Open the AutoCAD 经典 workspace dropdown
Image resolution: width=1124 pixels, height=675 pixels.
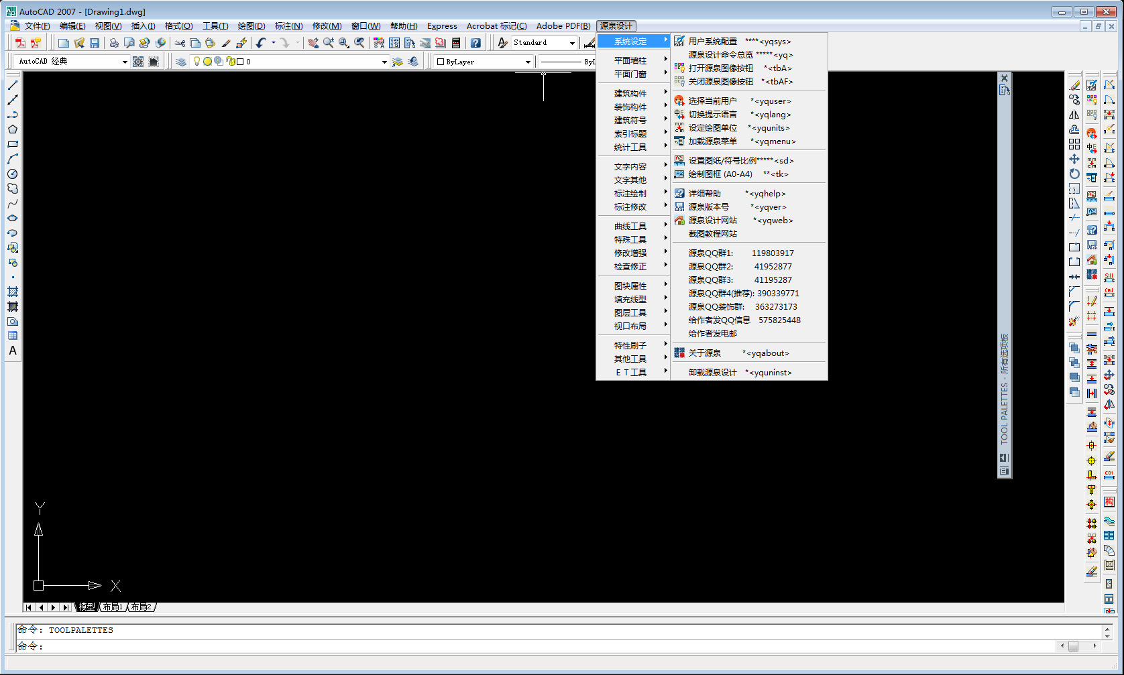click(125, 62)
